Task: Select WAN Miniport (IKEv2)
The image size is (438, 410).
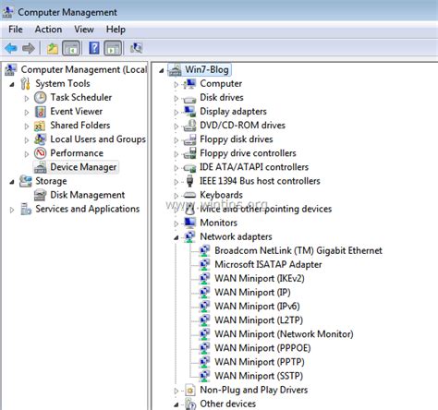Action: tap(260, 279)
